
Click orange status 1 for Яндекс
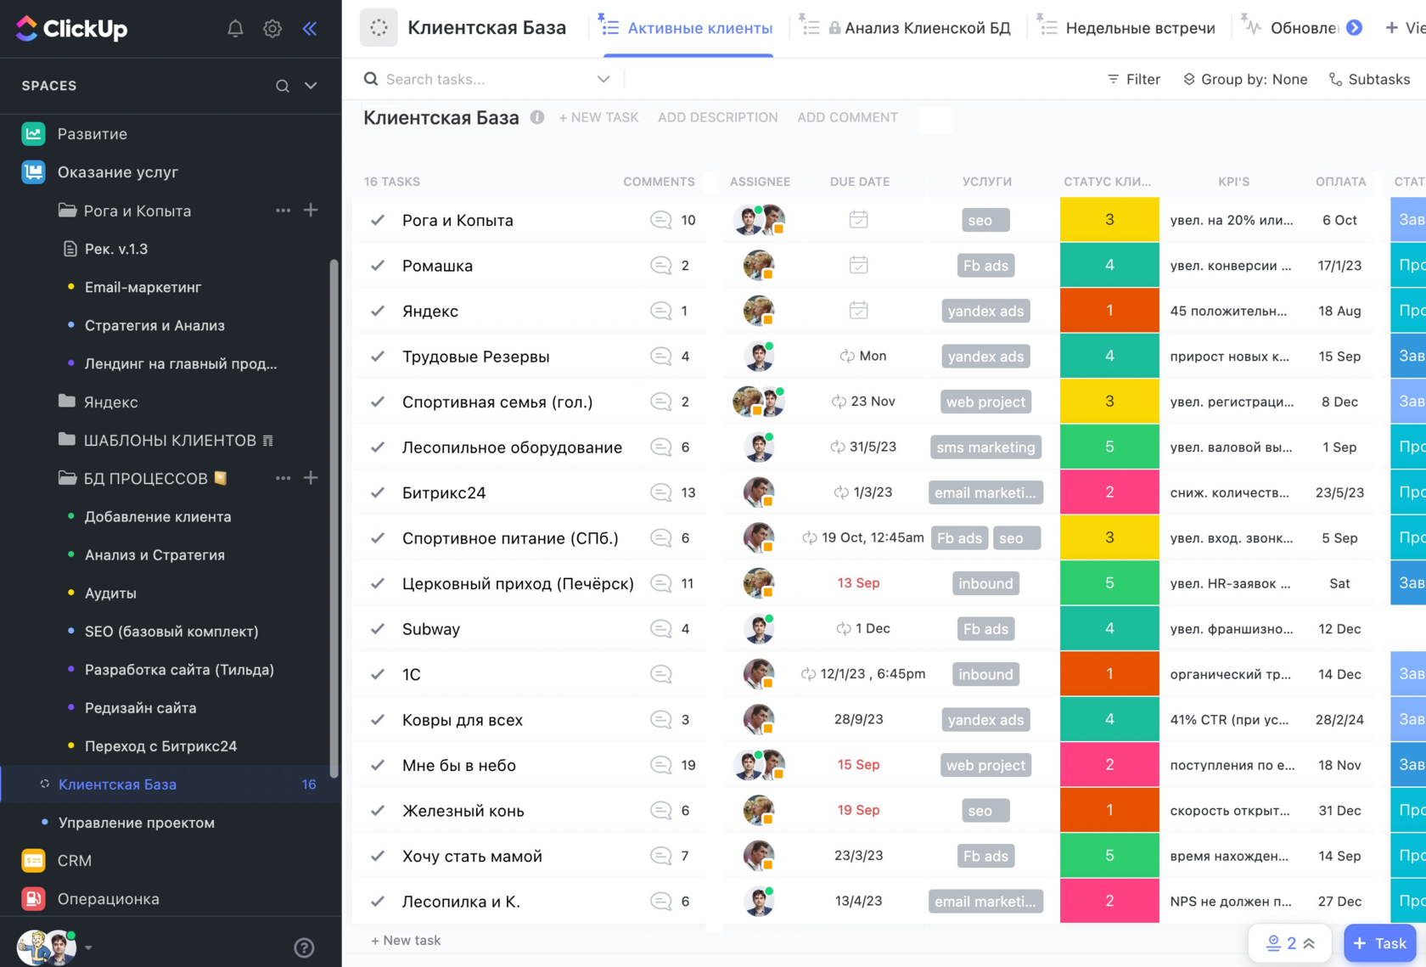pyautogui.click(x=1109, y=311)
